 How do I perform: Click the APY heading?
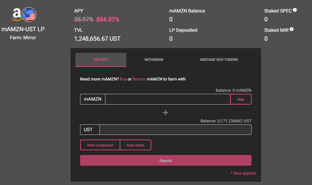[x=79, y=11]
